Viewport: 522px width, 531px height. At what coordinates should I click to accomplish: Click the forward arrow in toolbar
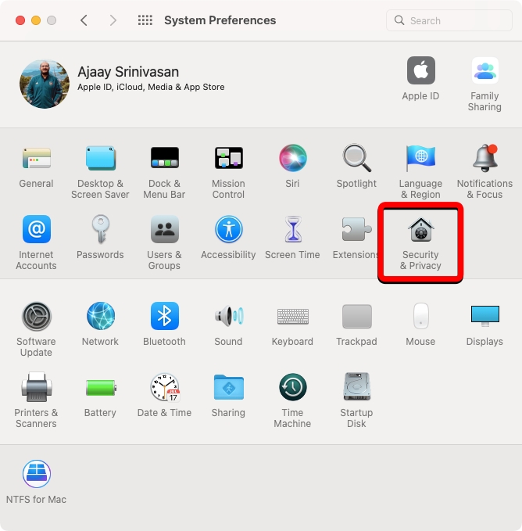(113, 20)
